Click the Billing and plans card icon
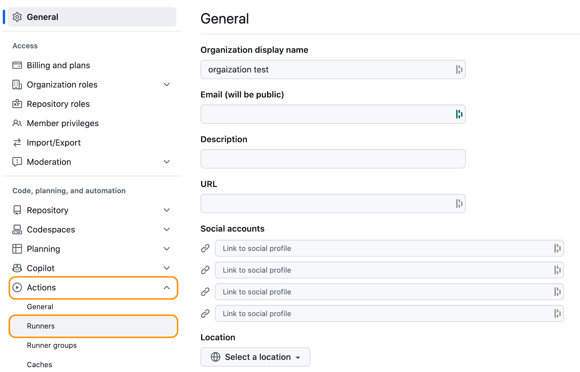Image resolution: width=580 pixels, height=372 pixels. coord(17,65)
